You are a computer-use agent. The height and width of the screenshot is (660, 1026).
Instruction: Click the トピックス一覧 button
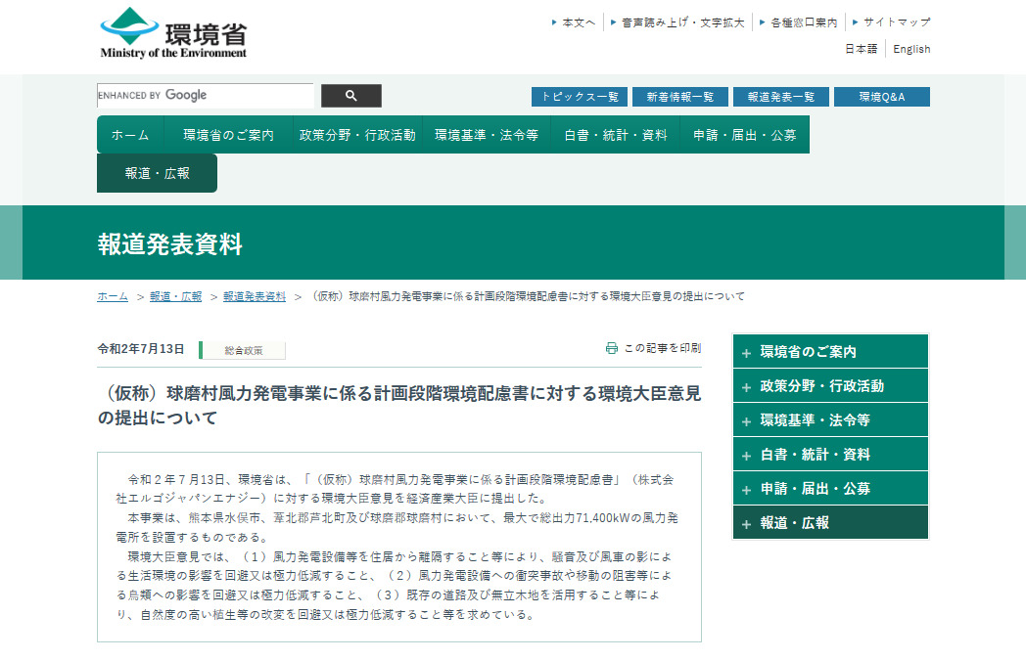pyautogui.click(x=578, y=96)
